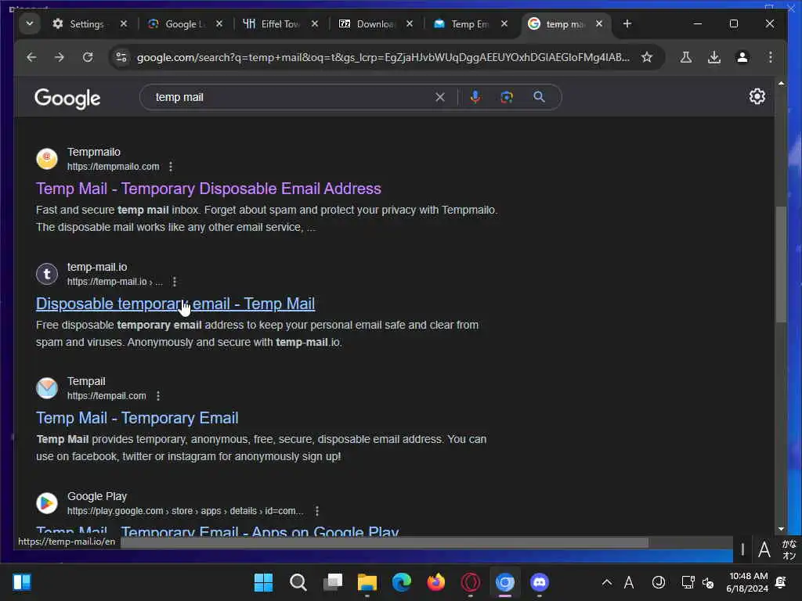Click the https://tempail.com URL text
Image resolution: width=802 pixels, height=601 pixels.
107,396
